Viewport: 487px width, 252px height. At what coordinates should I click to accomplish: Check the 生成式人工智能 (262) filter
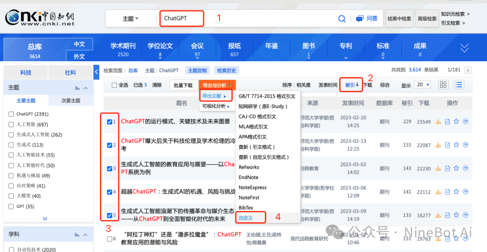tap(11, 135)
